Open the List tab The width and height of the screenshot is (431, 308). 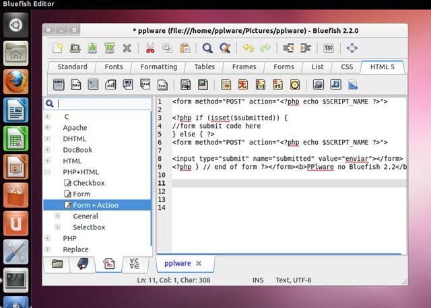click(x=317, y=67)
